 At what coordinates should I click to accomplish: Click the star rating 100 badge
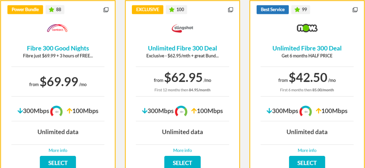point(177,10)
